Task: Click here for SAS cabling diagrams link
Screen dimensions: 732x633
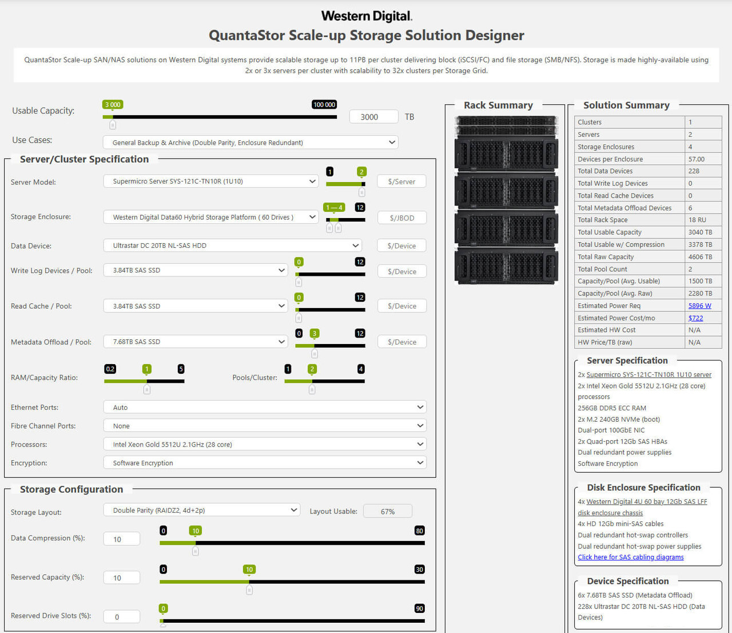Action: [631, 557]
